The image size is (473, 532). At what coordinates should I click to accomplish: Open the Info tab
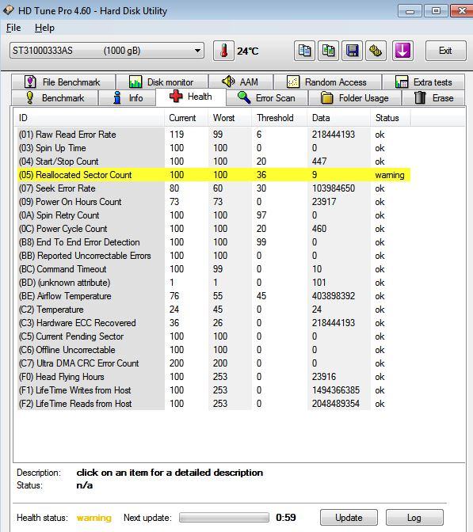point(128,97)
